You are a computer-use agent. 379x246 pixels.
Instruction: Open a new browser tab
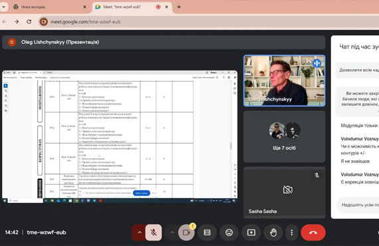click(179, 7)
